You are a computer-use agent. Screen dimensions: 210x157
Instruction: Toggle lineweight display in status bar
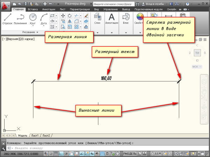(97, 154)
